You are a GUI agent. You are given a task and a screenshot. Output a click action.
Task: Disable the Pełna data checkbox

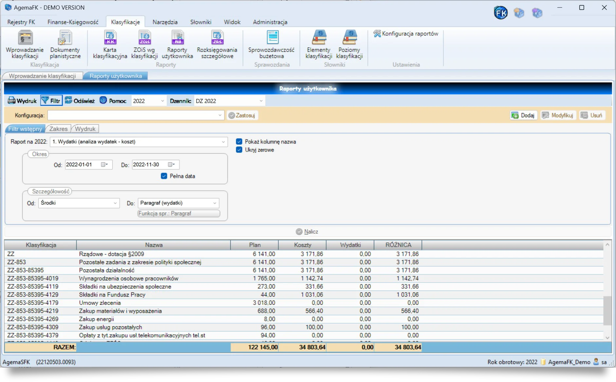164,176
